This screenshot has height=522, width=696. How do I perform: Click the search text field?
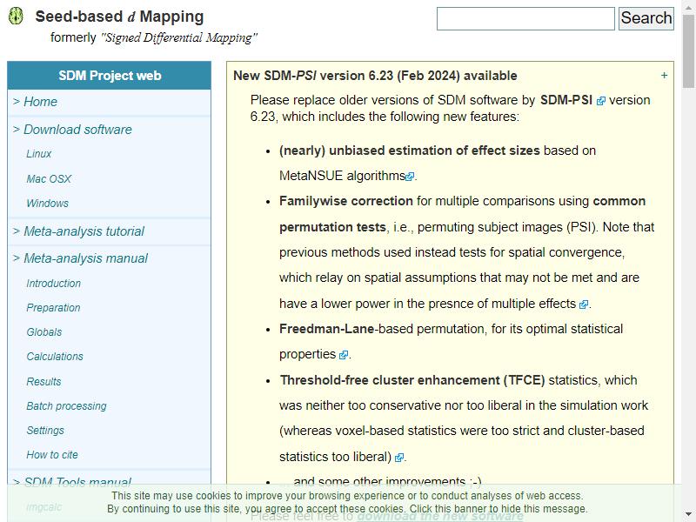point(525,18)
